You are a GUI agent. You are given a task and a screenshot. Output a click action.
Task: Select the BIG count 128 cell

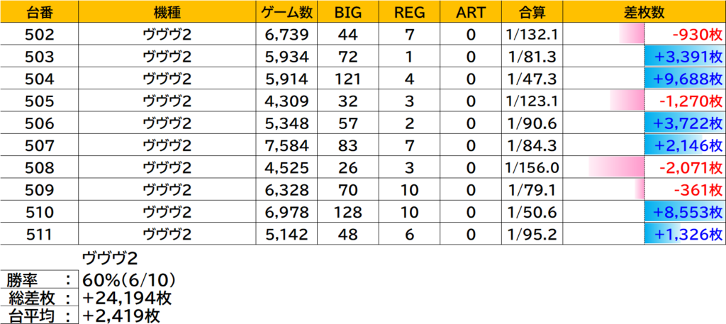(x=348, y=213)
